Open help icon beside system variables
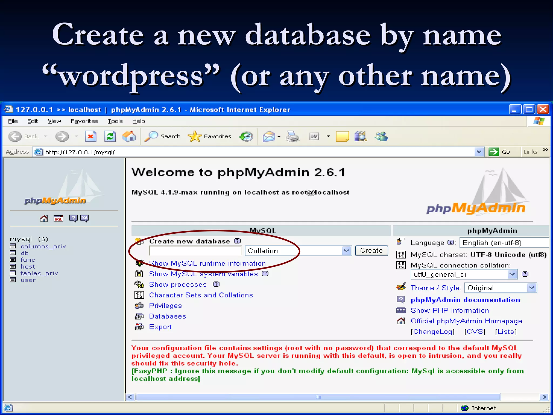Screen dimensions: 553x415 [x=265, y=273]
